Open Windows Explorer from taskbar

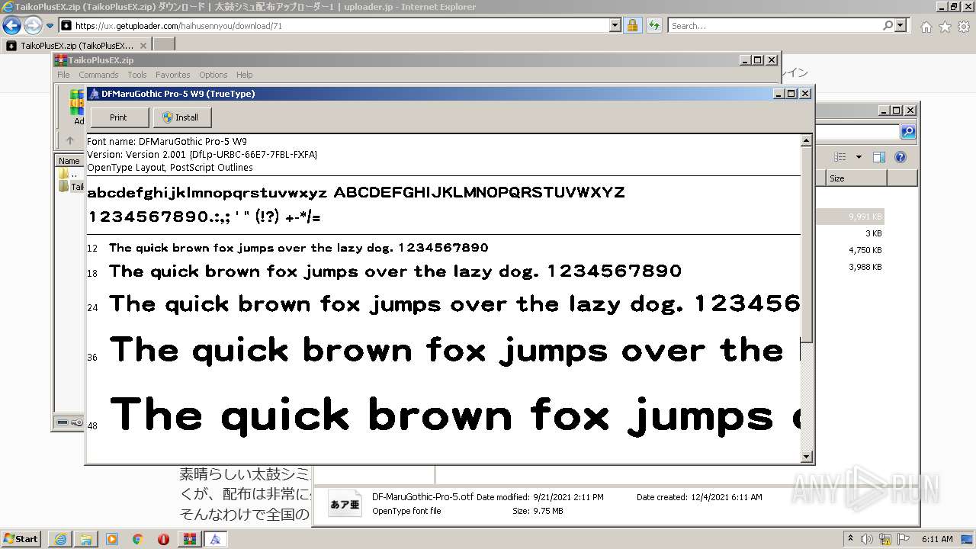click(x=86, y=539)
